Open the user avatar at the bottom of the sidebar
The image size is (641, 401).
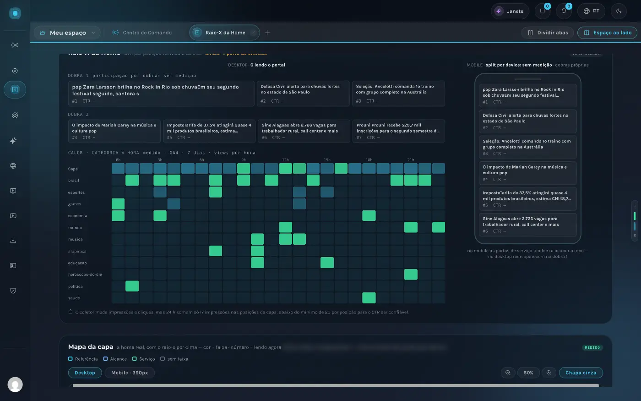(15, 385)
